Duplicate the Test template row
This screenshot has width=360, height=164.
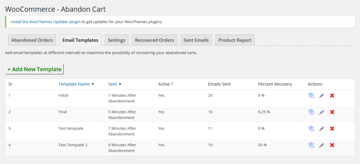click(311, 129)
